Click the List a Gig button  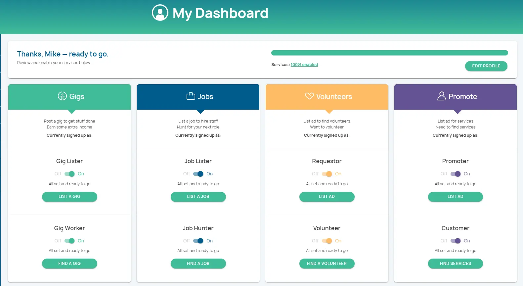69,197
